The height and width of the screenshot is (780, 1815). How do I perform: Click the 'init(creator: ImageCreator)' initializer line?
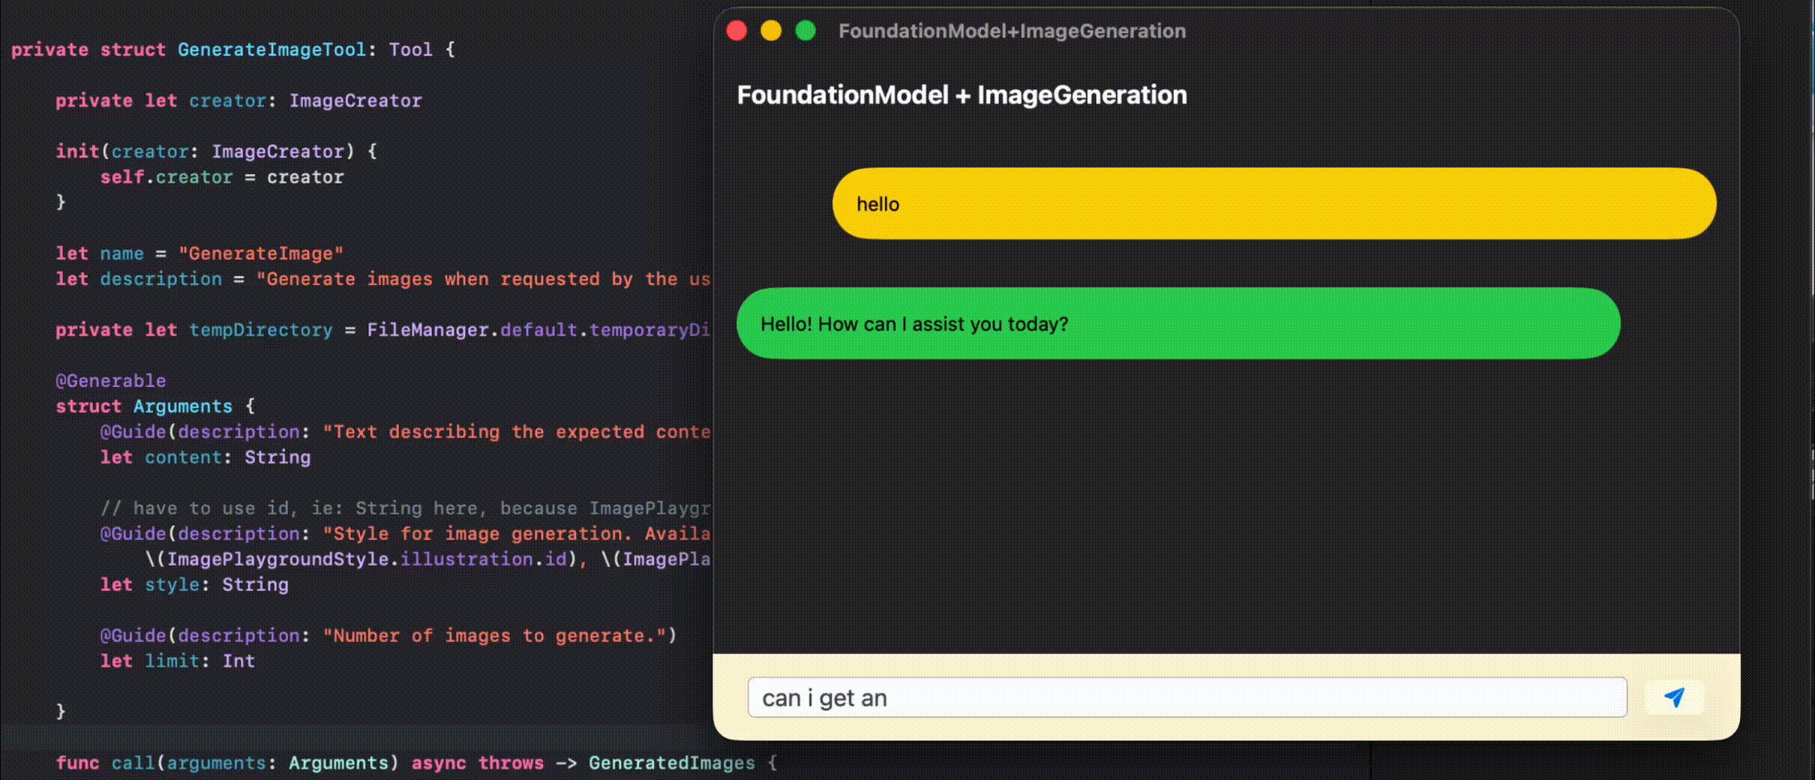[215, 151]
